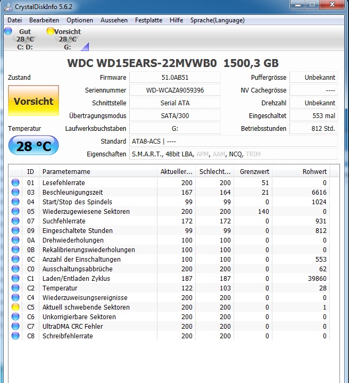
Task: Click the Übertragungsmodus field SATA/300
Action: click(x=175, y=115)
